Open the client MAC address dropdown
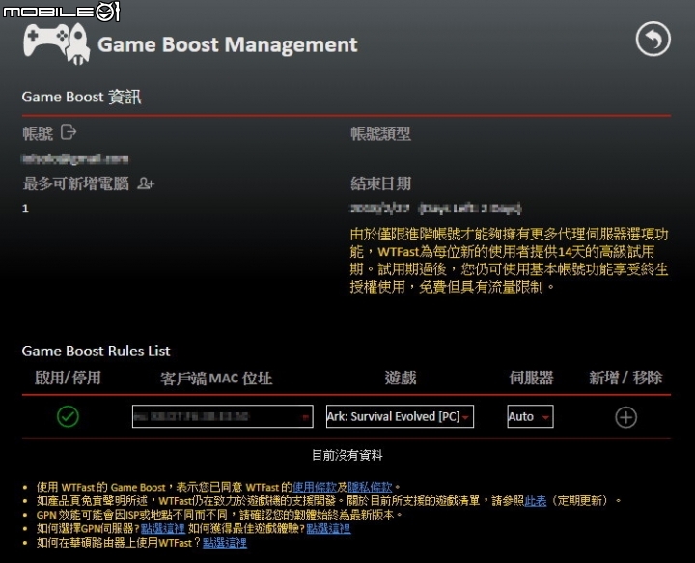The width and height of the screenshot is (695, 563). pos(223,416)
